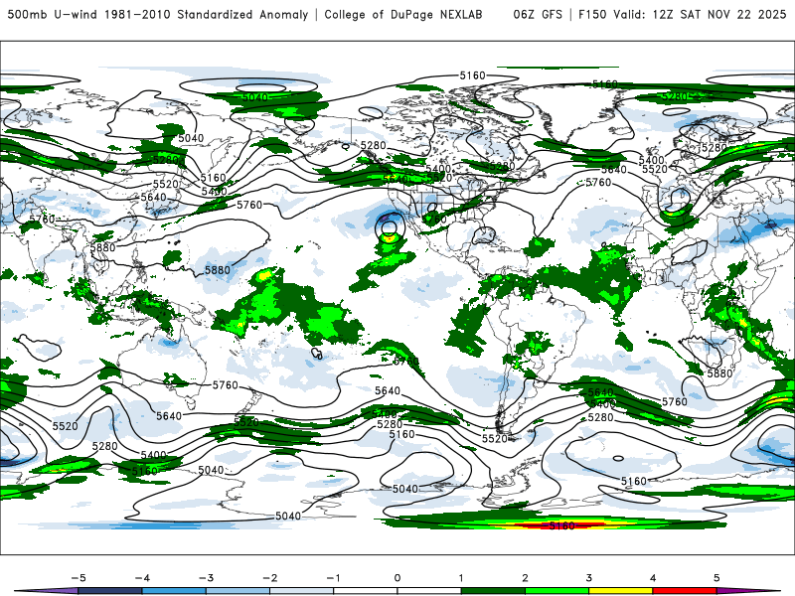Click the small closed contour over Spain
This screenshot has width=795, height=596.
tap(677, 199)
